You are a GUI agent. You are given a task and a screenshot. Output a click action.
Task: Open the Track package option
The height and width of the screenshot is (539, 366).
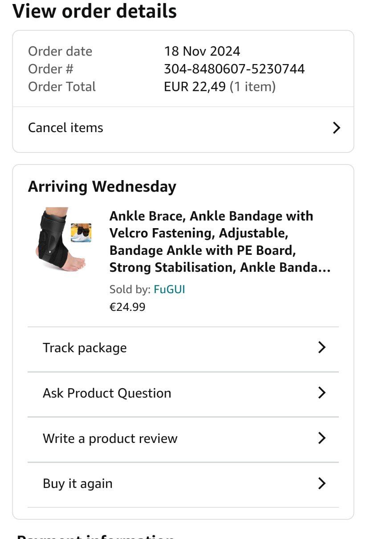tap(85, 348)
